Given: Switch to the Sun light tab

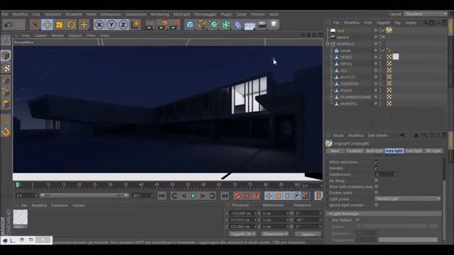Looking at the screenshot, I should point(414,151).
